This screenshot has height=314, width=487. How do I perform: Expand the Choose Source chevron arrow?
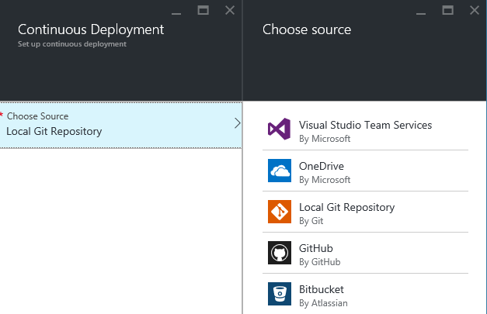click(237, 122)
